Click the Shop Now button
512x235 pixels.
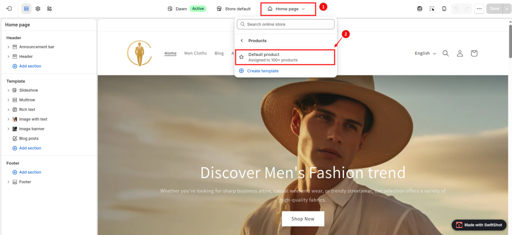pos(303,218)
